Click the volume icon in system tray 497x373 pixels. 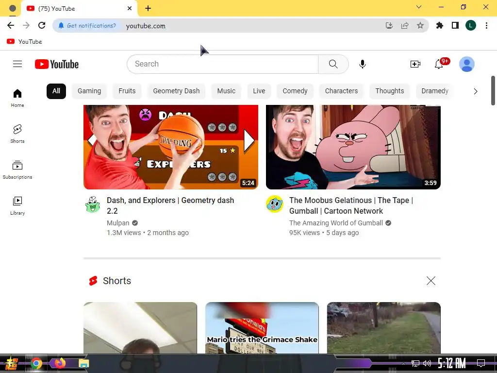coord(427,363)
